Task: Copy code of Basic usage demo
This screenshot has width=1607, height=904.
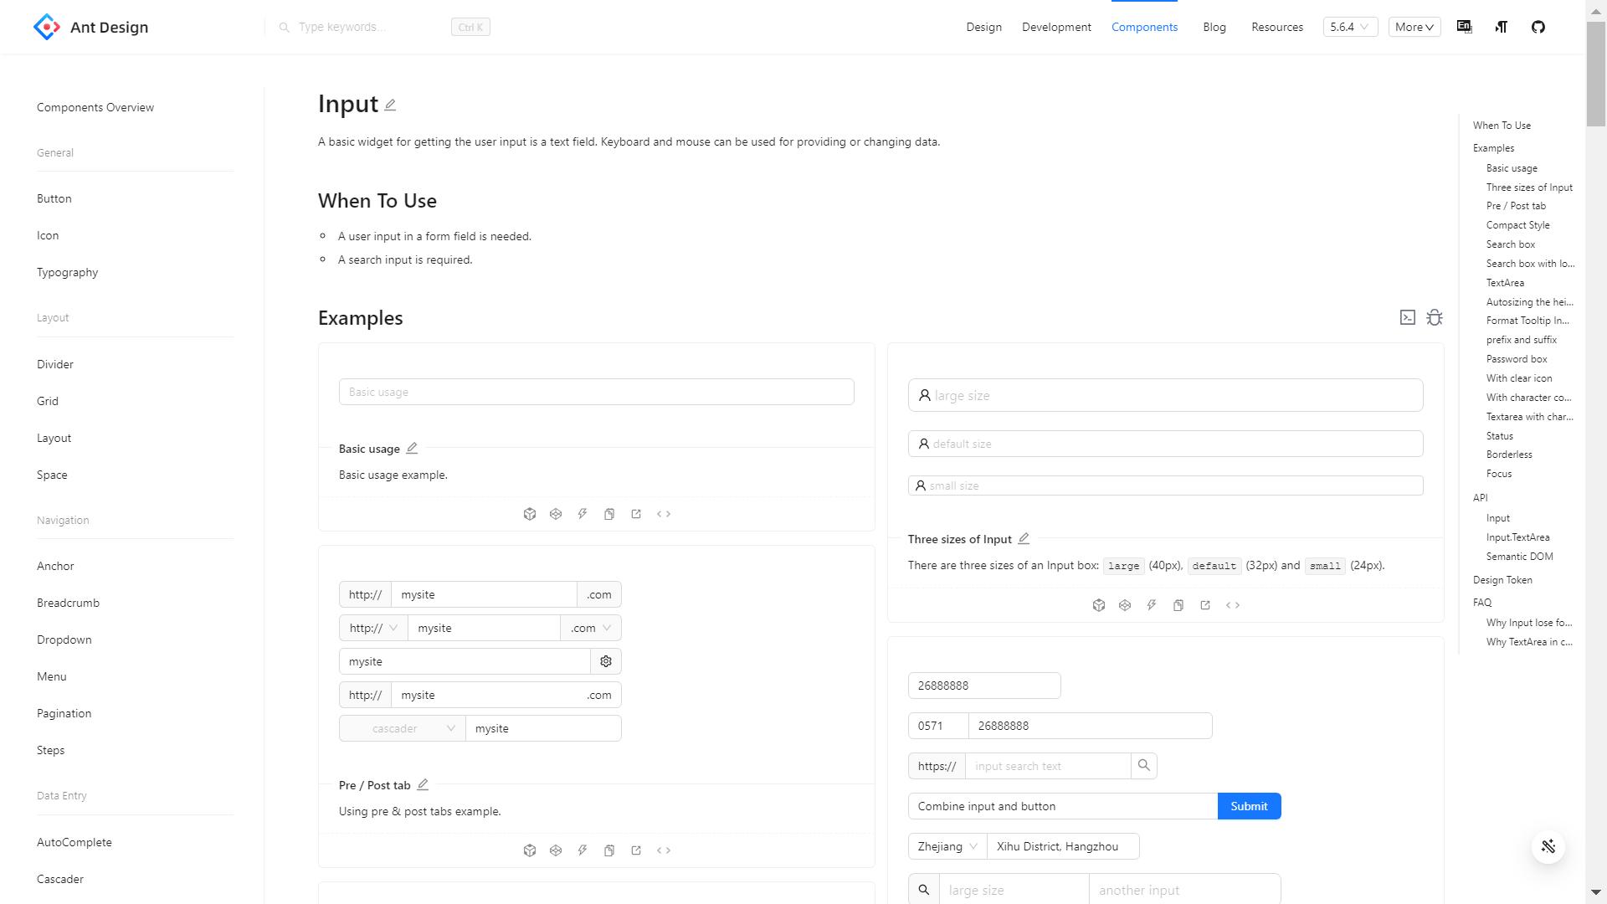Action: coord(609,514)
